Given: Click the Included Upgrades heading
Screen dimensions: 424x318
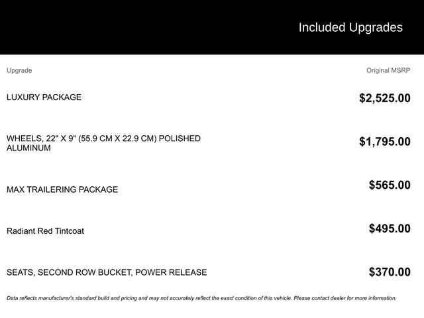Looking at the screenshot, I should [350, 27].
